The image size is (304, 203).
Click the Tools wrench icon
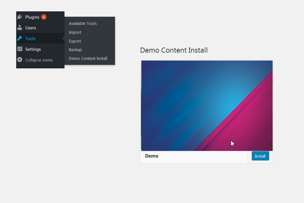tap(20, 38)
